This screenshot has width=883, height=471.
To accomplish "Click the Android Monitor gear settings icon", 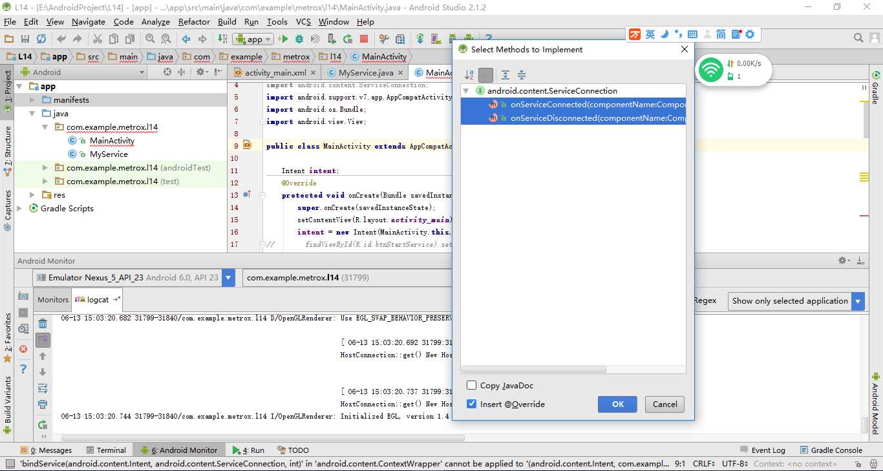I will tap(844, 260).
